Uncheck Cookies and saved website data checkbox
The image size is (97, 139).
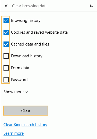pos(6,32)
